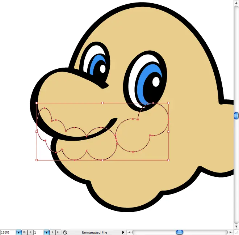Jump to the last artboard

[58, 232]
